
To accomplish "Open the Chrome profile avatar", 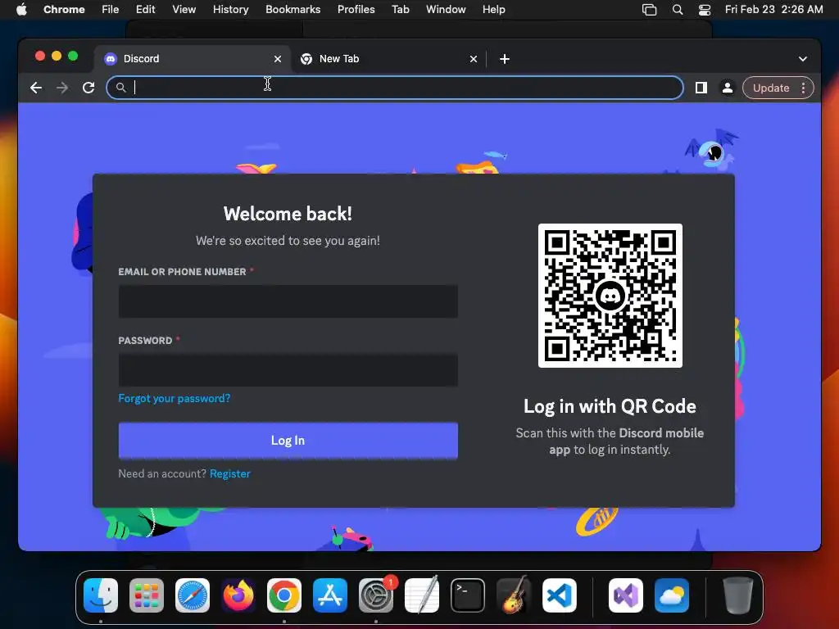I will pos(728,88).
